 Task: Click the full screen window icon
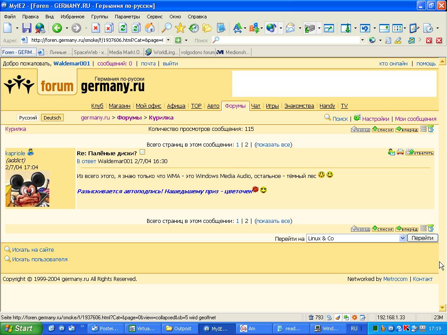(329, 28)
